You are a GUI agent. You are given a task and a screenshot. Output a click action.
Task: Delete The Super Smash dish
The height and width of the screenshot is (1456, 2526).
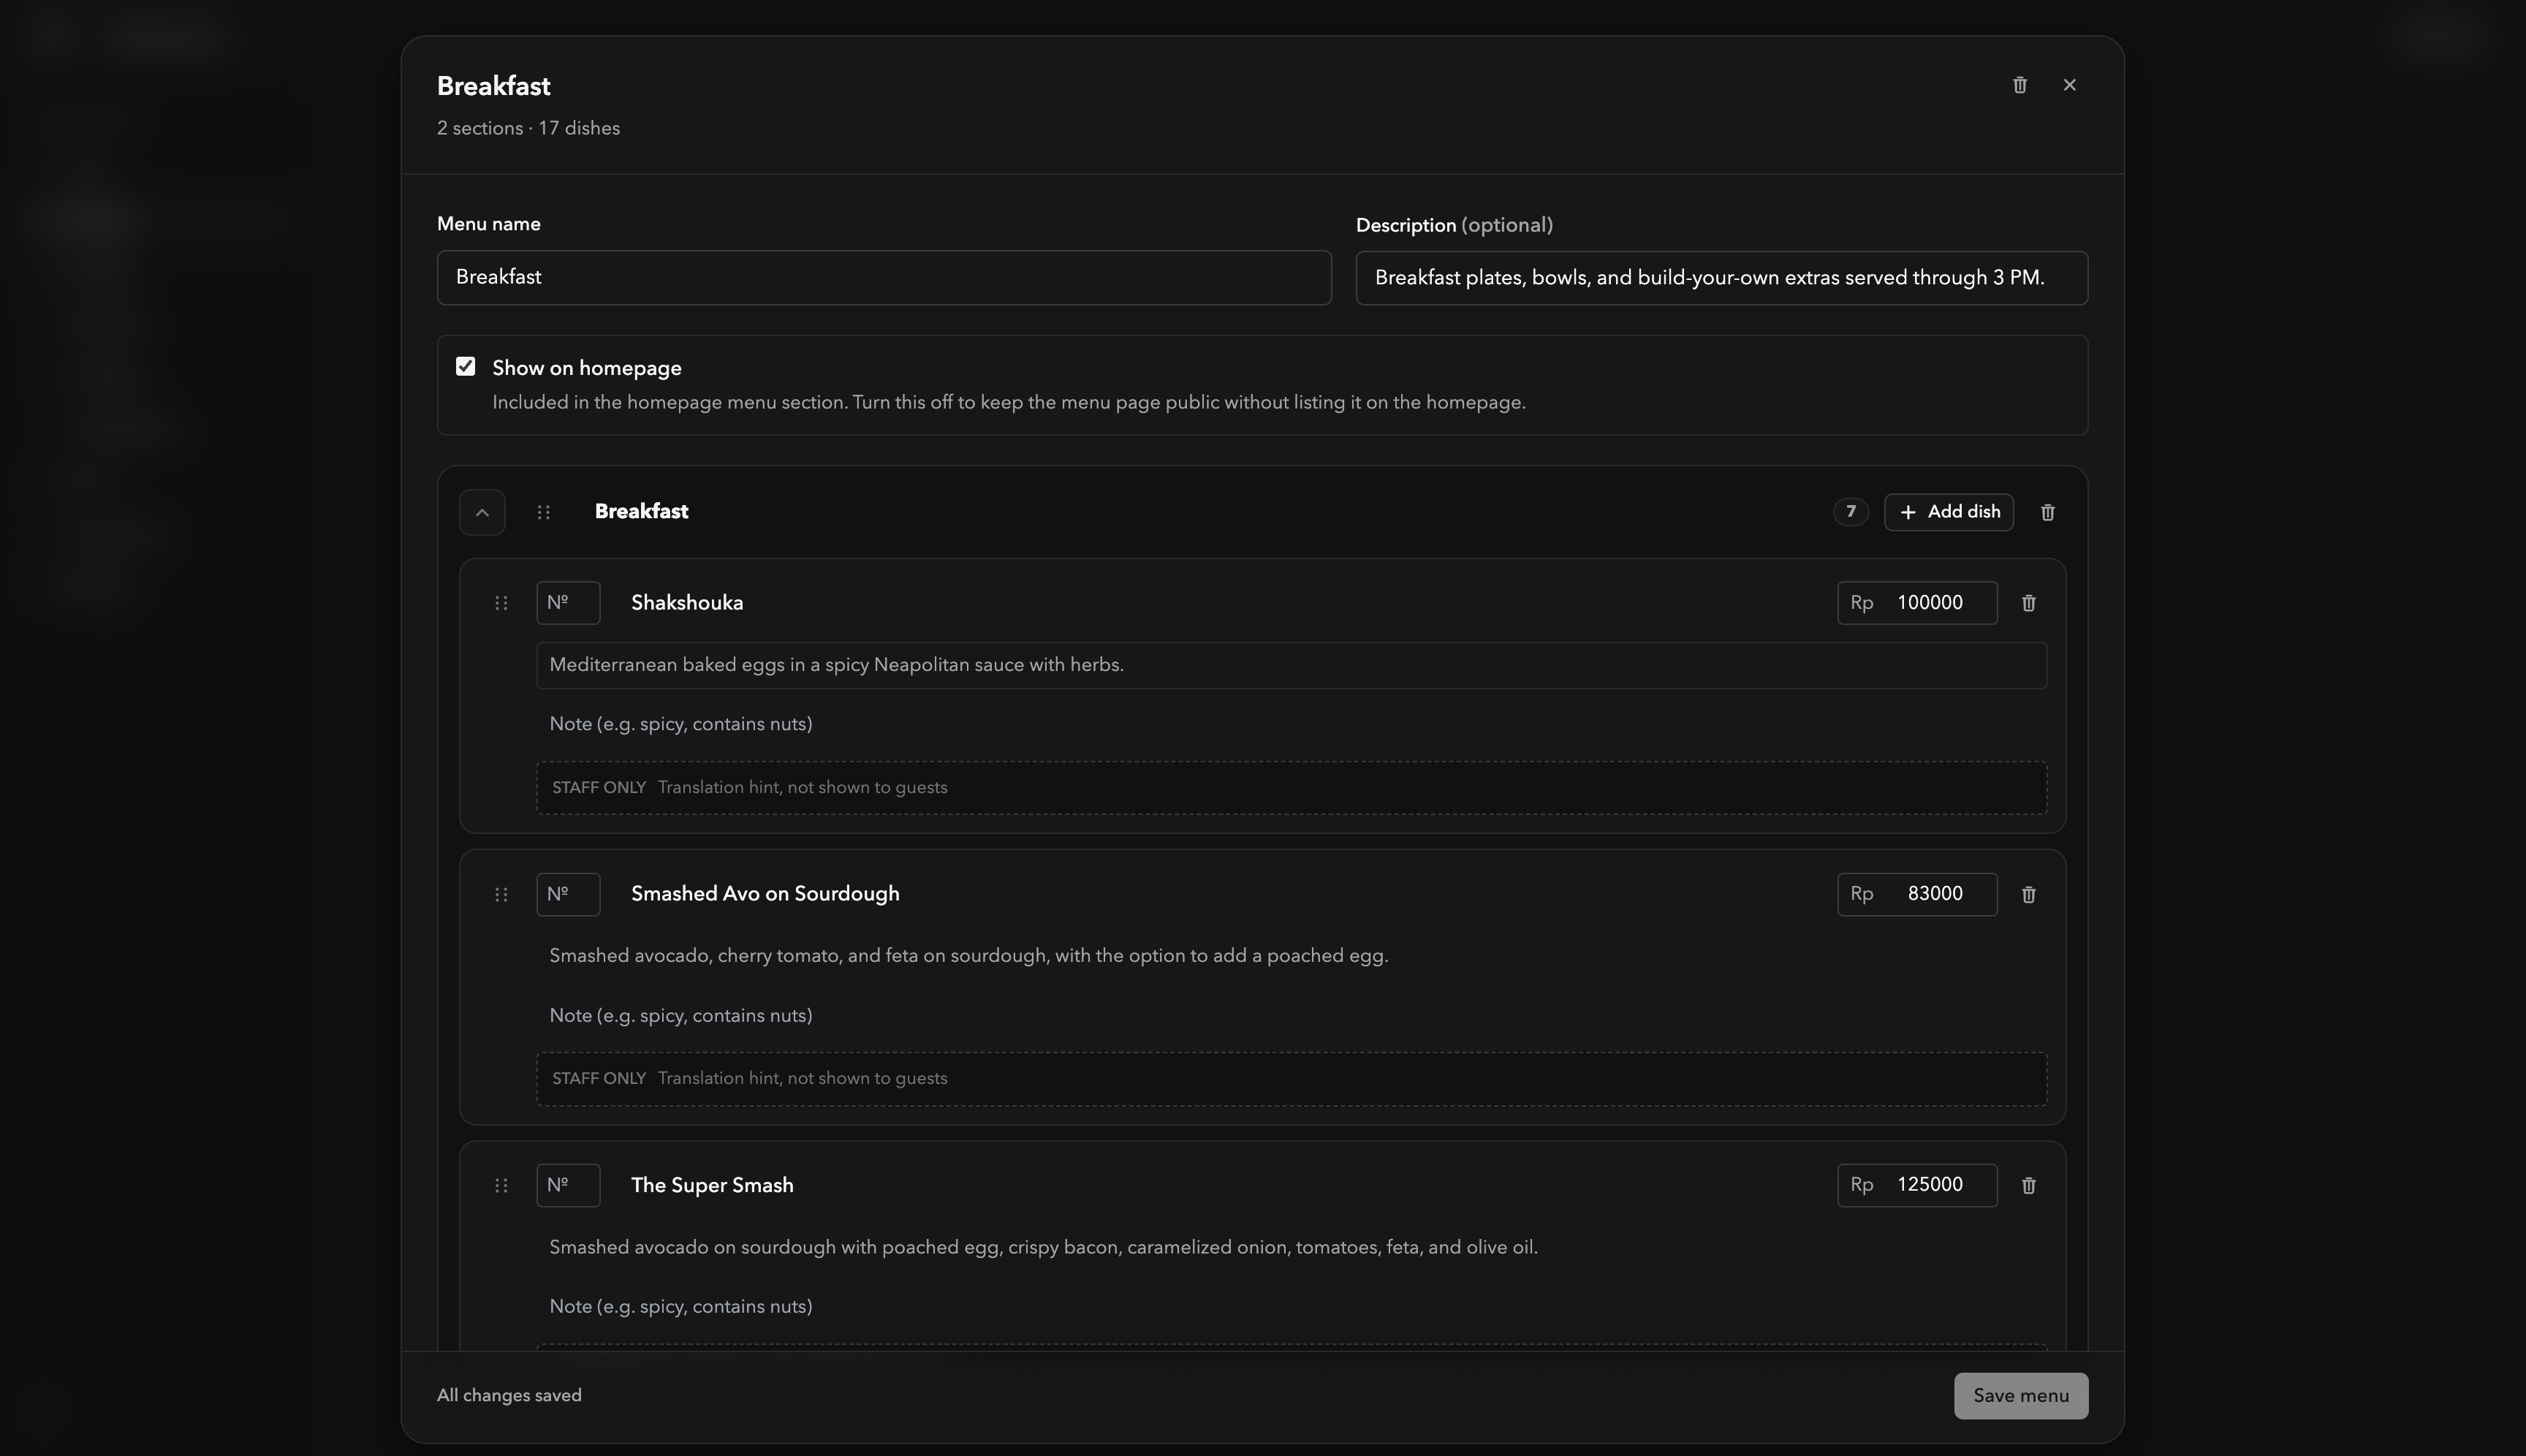pos(2028,1185)
